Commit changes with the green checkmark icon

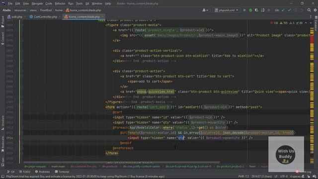pyautogui.click(x=289, y=10)
